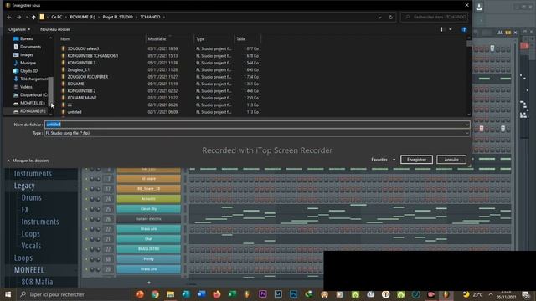Select Vidéos in the dialog sidebar

pos(26,87)
